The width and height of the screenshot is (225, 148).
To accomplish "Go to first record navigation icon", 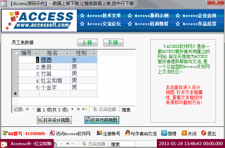I will point(27,109).
